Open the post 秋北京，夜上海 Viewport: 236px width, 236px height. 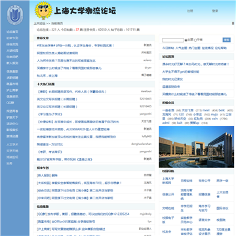(47, 75)
